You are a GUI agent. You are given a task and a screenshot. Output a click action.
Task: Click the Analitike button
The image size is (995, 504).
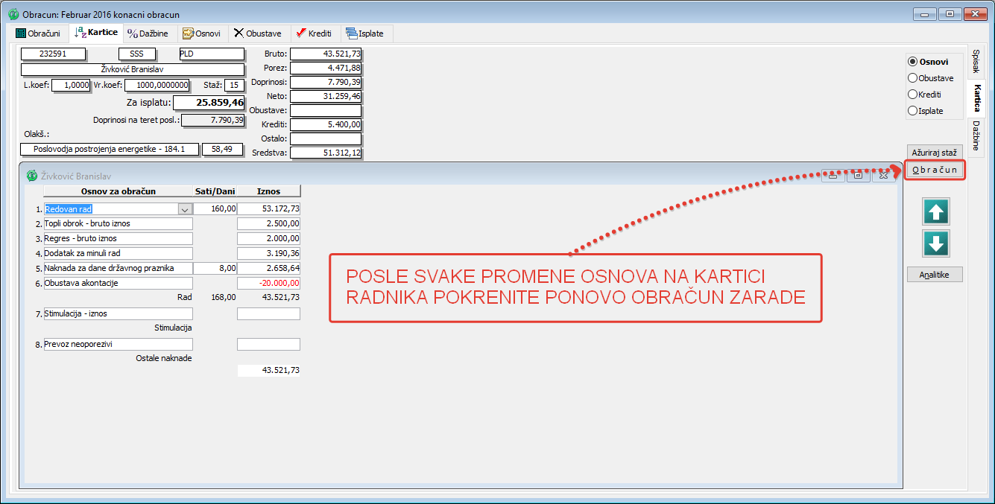pyautogui.click(x=935, y=275)
